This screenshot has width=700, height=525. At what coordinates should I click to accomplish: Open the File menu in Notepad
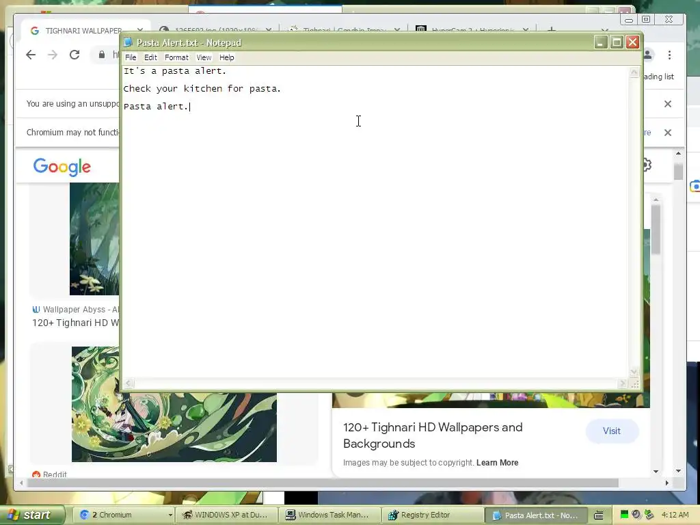pos(131,57)
